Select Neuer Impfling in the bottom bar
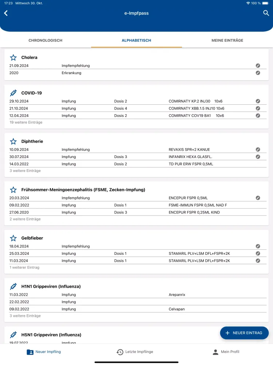This screenshot has width=273, height=365. point(44,351)
